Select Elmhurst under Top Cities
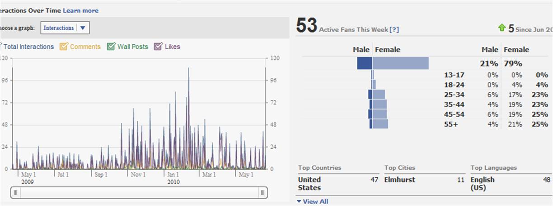Viewport: 553px width, 206px height. [x=400, y=180]
